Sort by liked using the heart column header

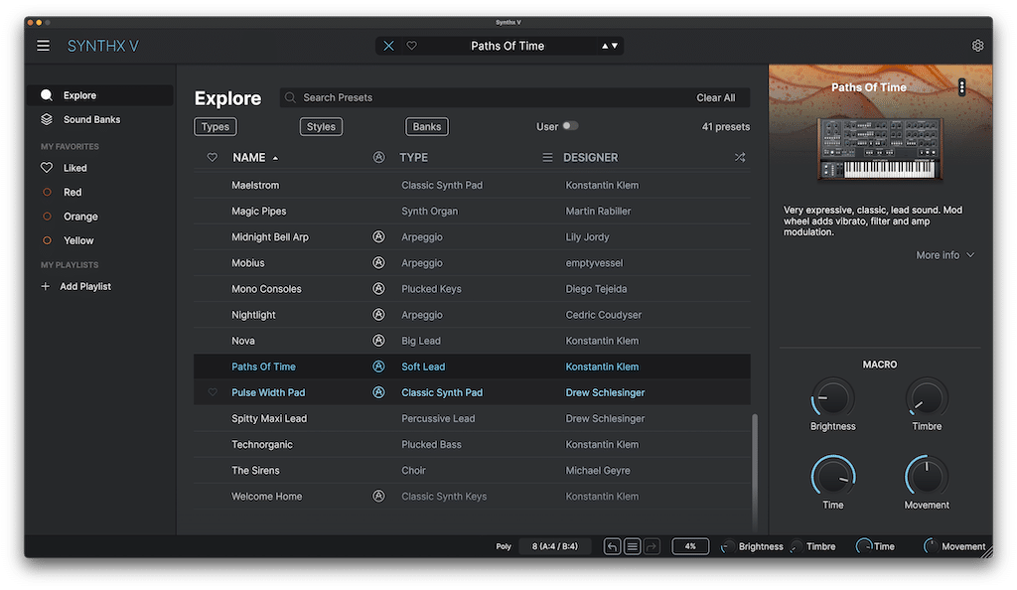pos(213,158)
